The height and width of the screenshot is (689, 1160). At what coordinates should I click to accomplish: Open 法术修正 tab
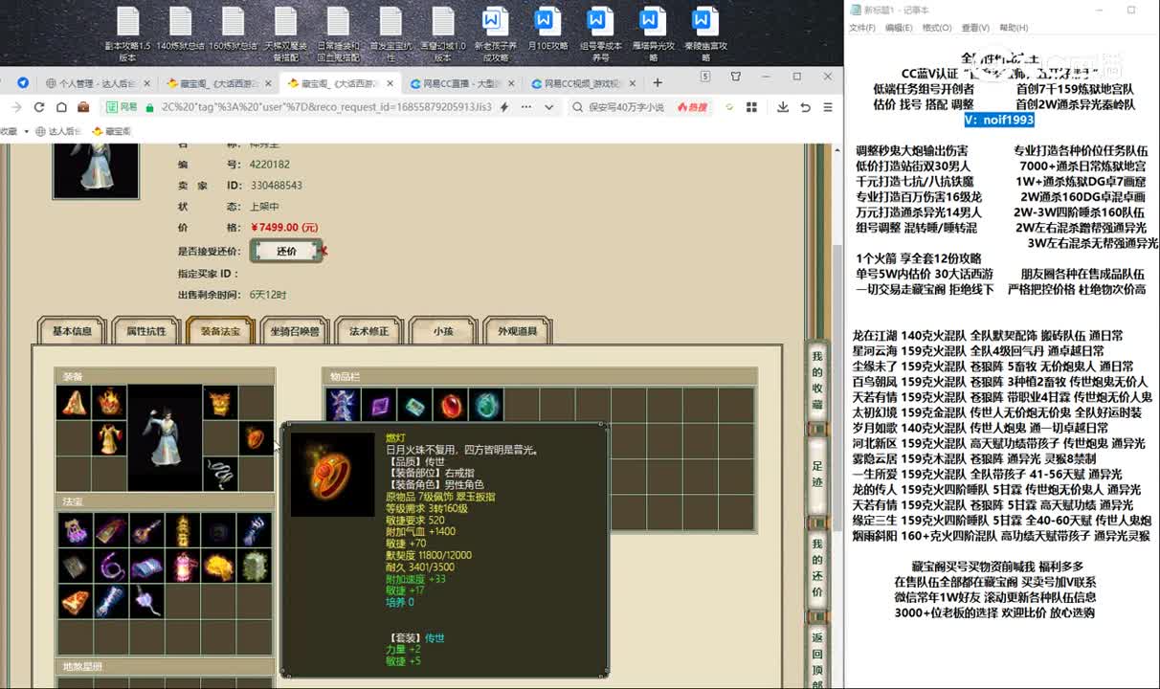368,331
